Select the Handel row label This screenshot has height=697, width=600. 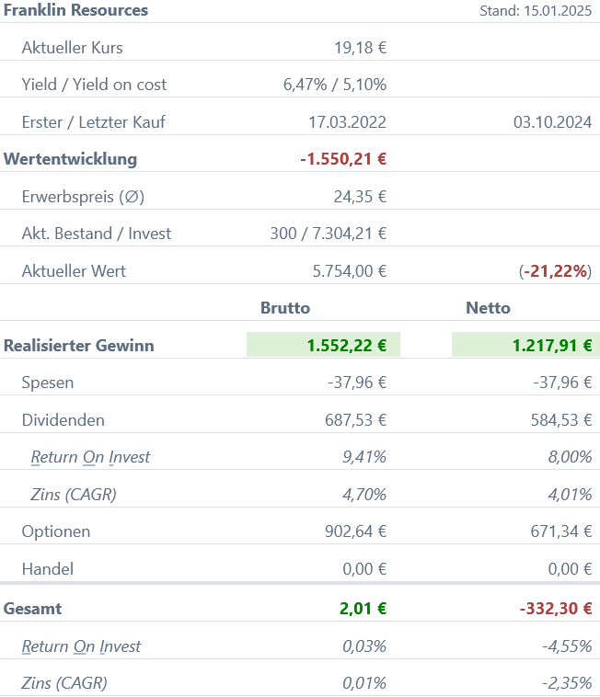tap(48, 569)
